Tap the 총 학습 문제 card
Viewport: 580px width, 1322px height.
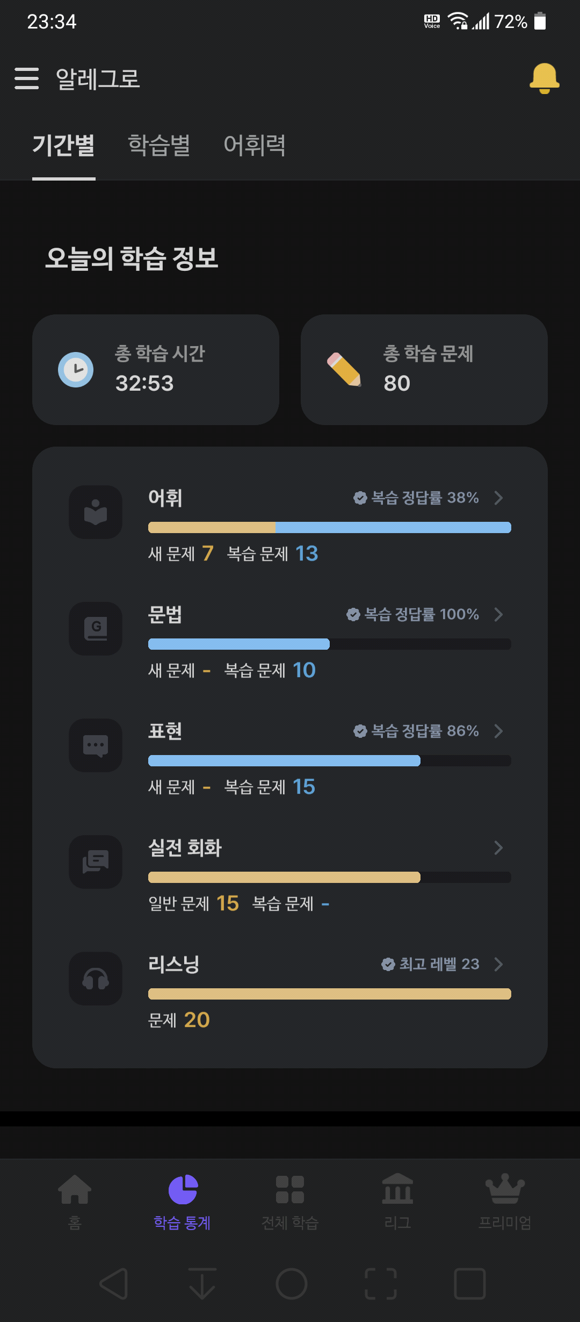click(424, 370)
